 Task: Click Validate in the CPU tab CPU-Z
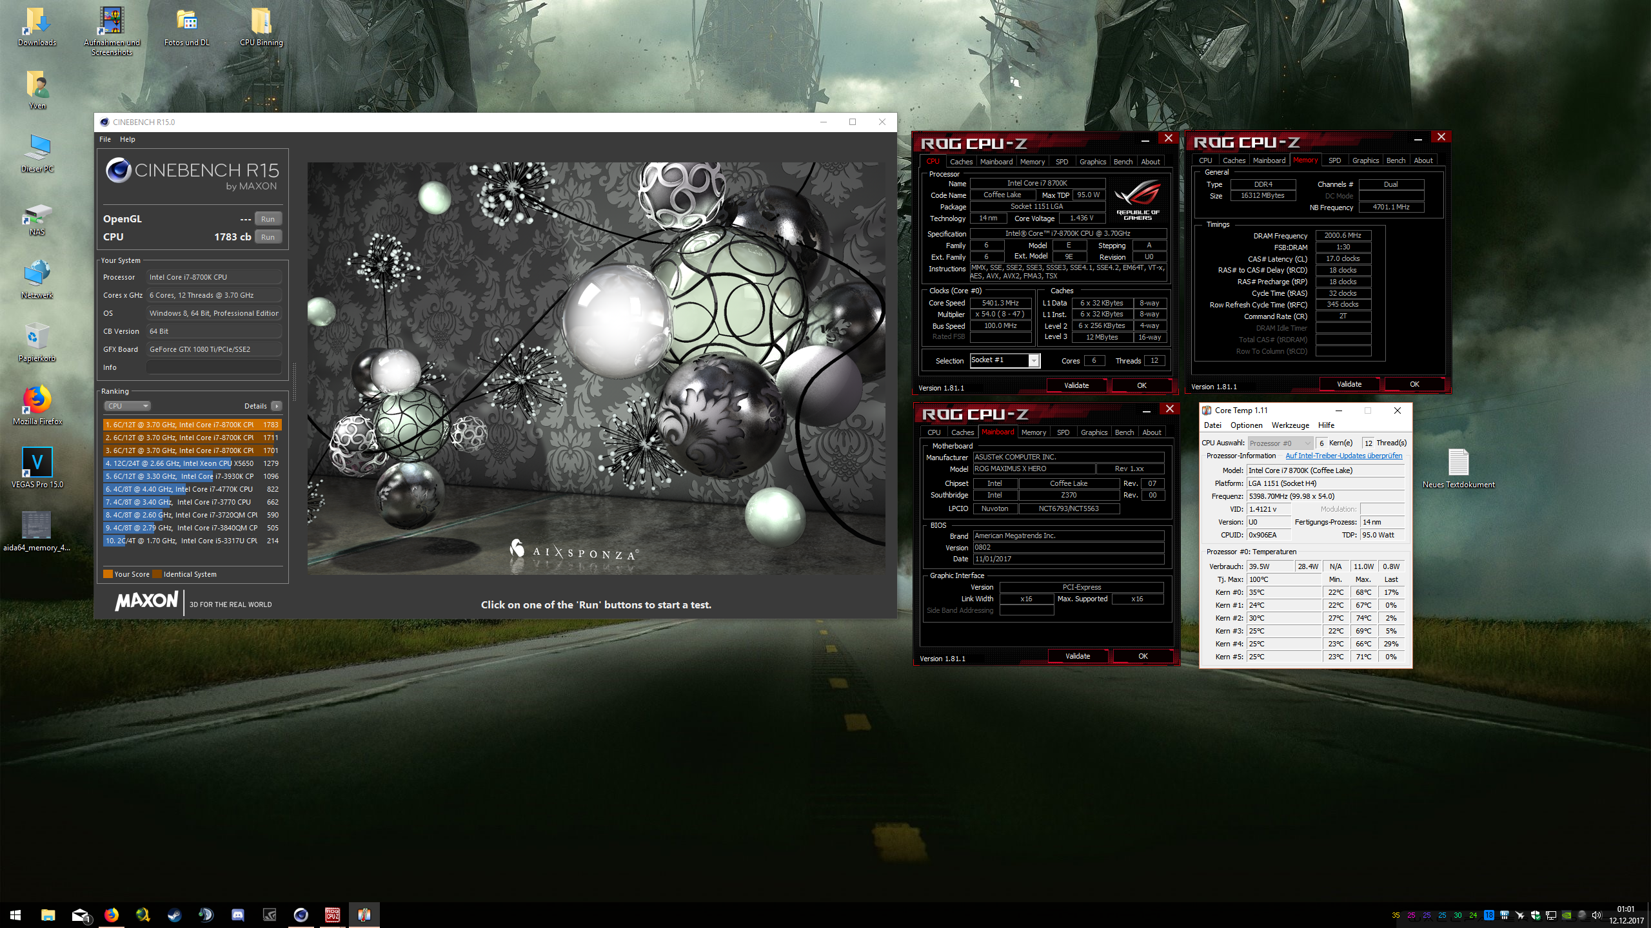pos(1076,385)
